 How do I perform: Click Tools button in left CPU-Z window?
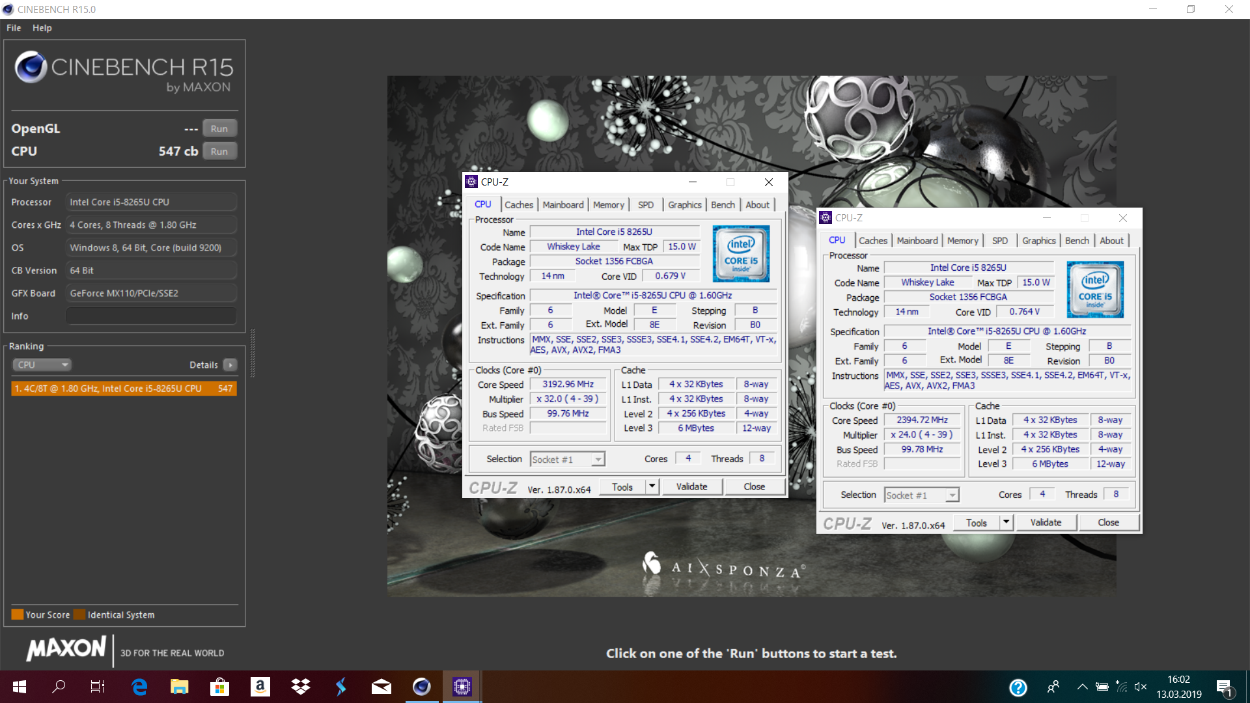point(622,487)
